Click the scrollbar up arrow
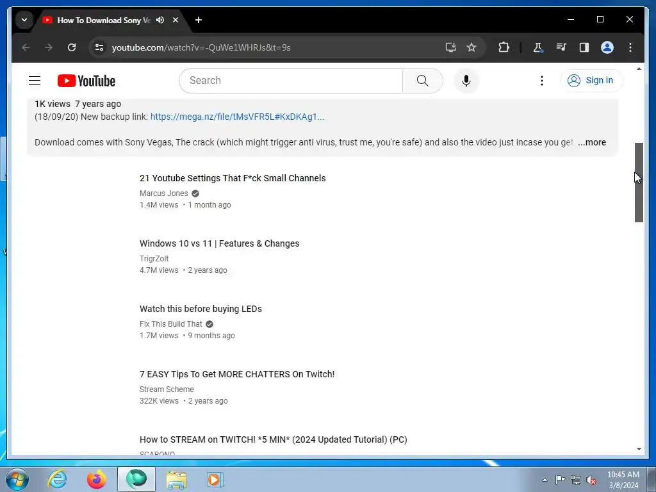The image size is (656, 492). click(639, 69)
